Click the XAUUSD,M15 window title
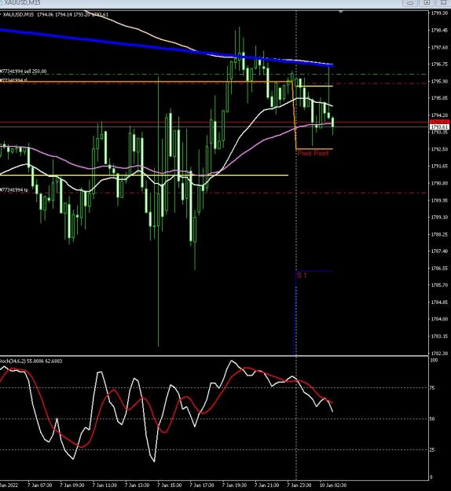 (x=22, y=2)
